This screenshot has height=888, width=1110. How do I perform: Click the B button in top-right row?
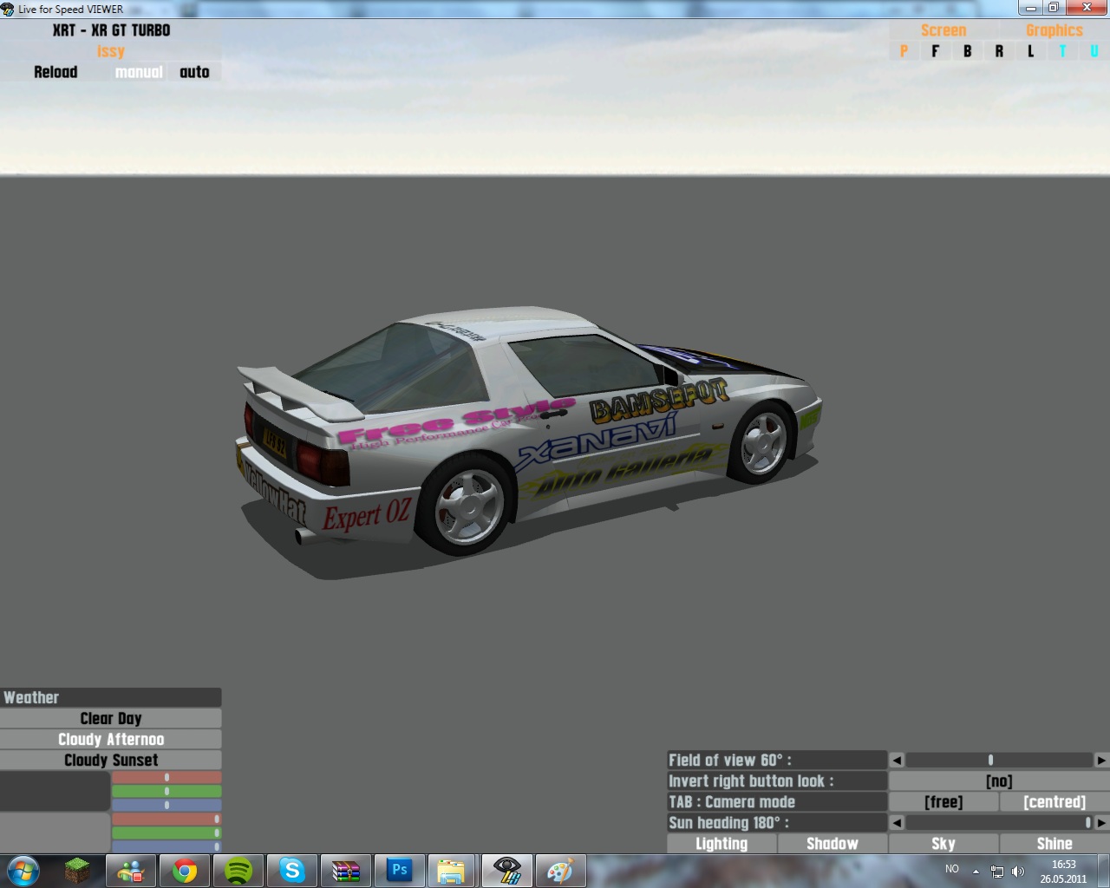(x=967, y=51)
